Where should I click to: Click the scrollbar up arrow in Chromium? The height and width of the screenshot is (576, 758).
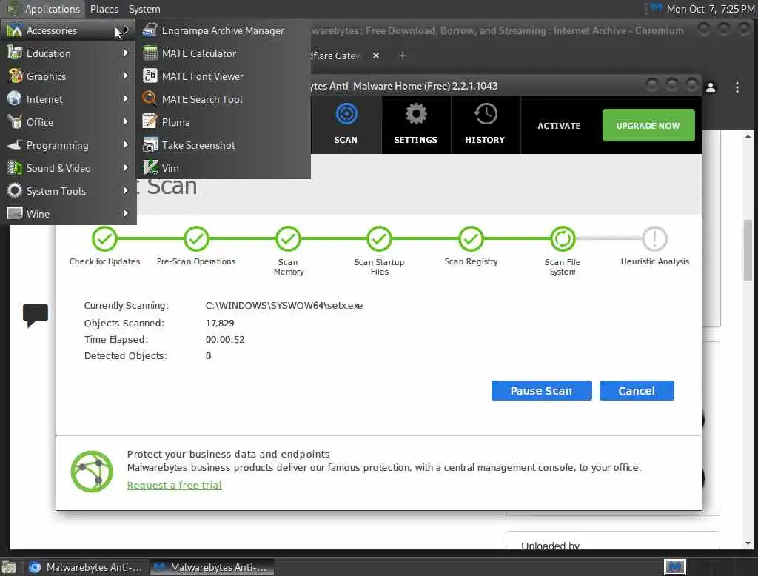point(748,136)
